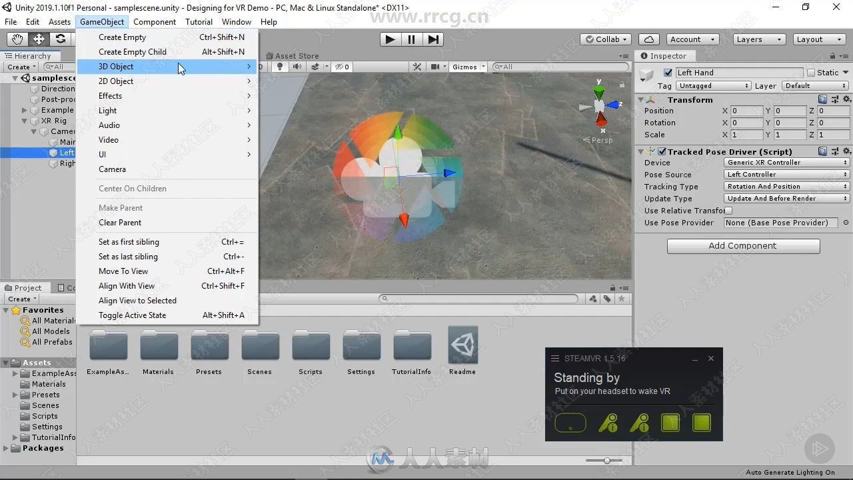Toggle Persp projection label in scene gizmo
Image resolution: width=853 pixels, height=480 pixels.
tap(598, 140)
